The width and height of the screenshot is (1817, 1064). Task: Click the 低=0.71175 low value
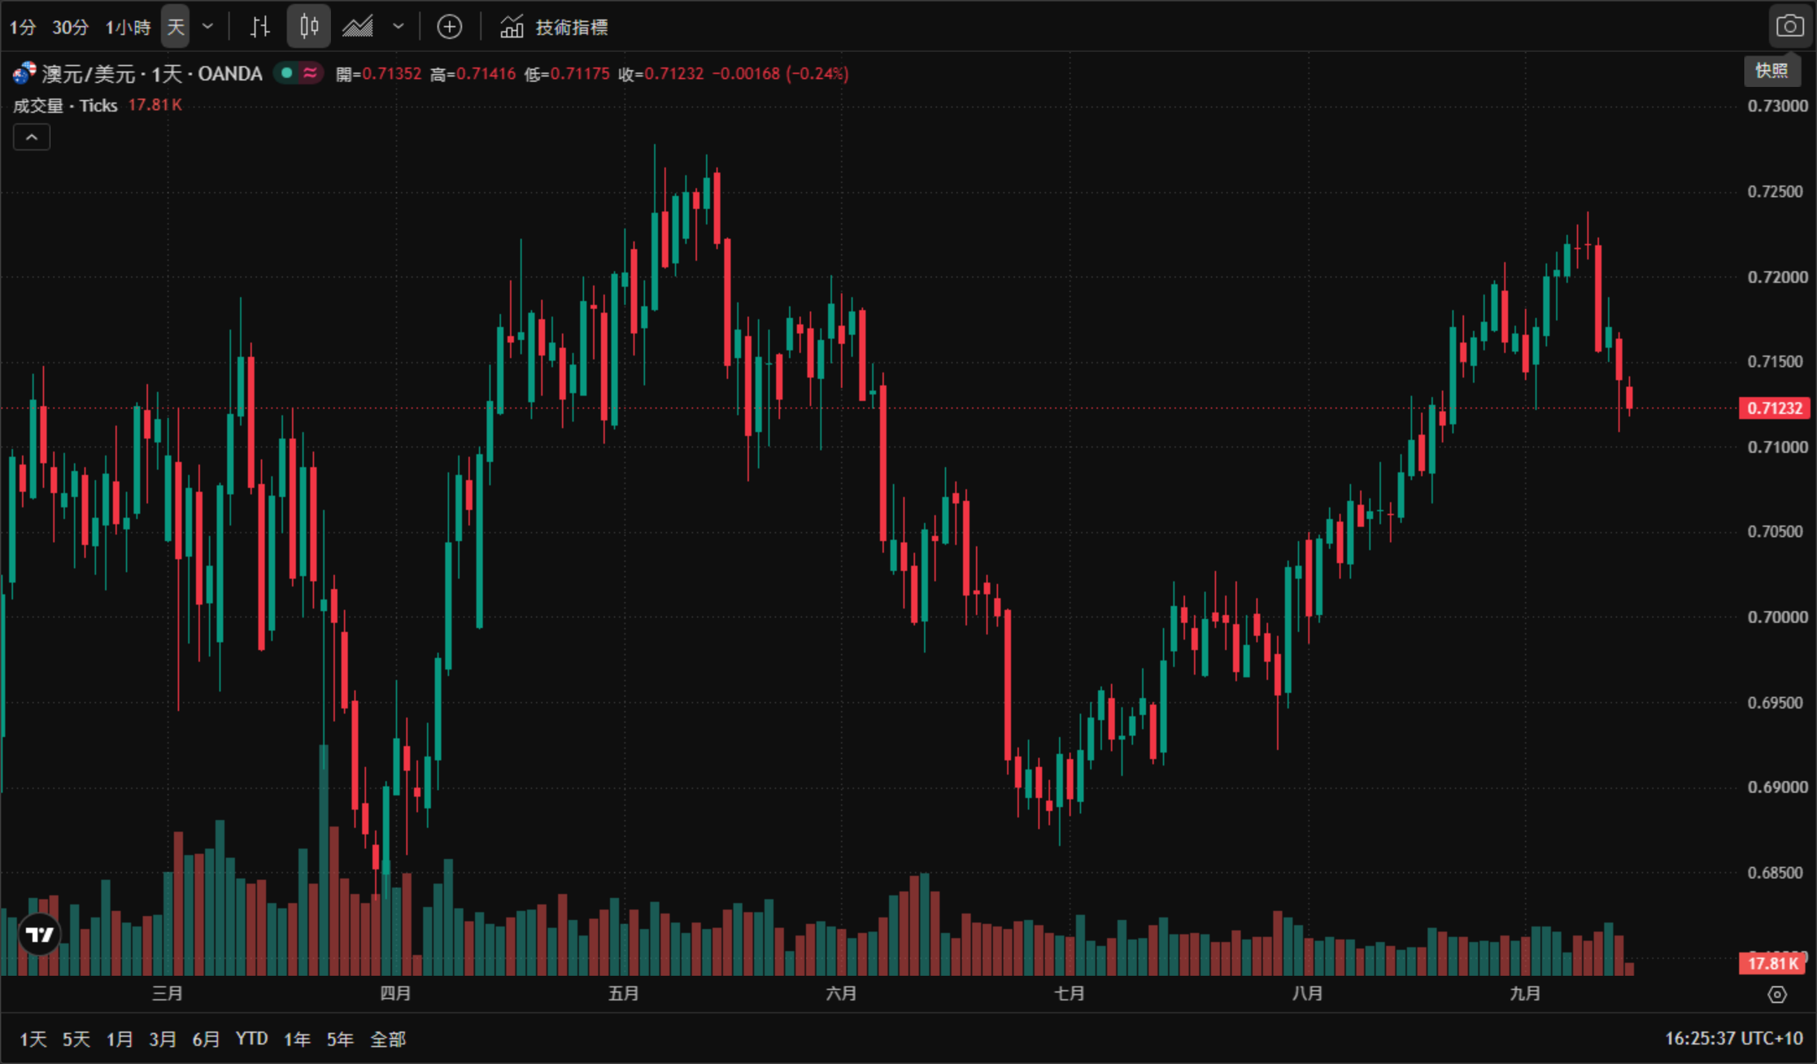coord(567,73)
